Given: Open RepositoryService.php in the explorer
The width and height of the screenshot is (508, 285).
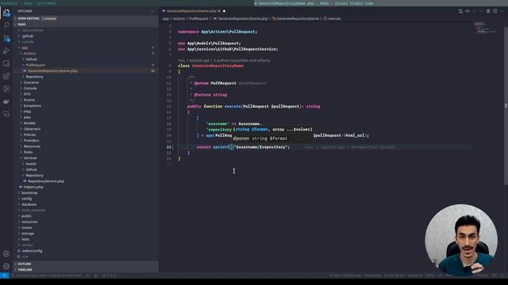Looking at the screenshot, I should [46, 181].
